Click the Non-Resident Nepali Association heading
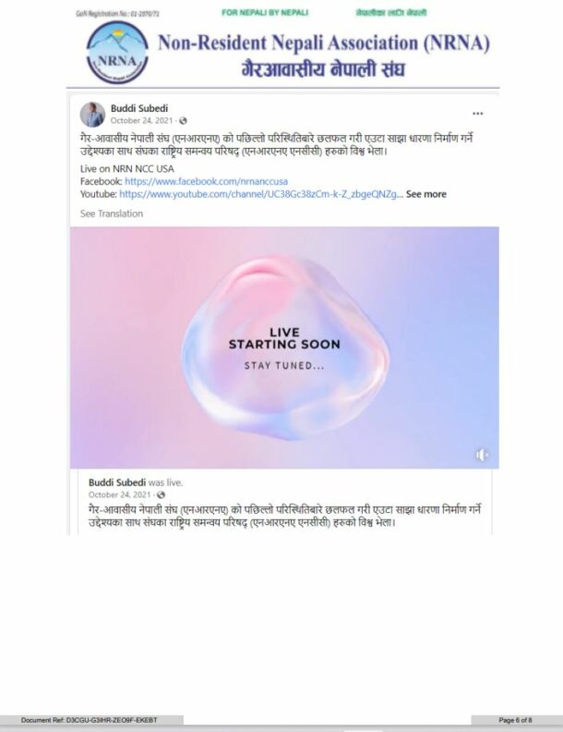The image size is (563, 732). tap(324, 43)
